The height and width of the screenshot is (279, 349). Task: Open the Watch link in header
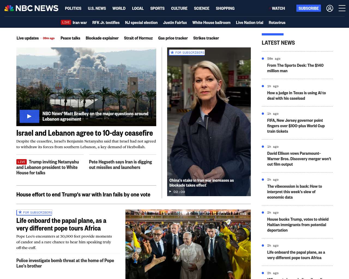278,8
